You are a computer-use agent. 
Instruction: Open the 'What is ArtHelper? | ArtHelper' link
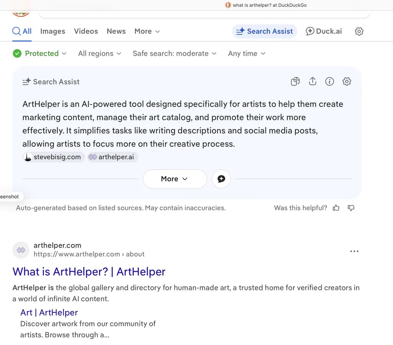89,272
